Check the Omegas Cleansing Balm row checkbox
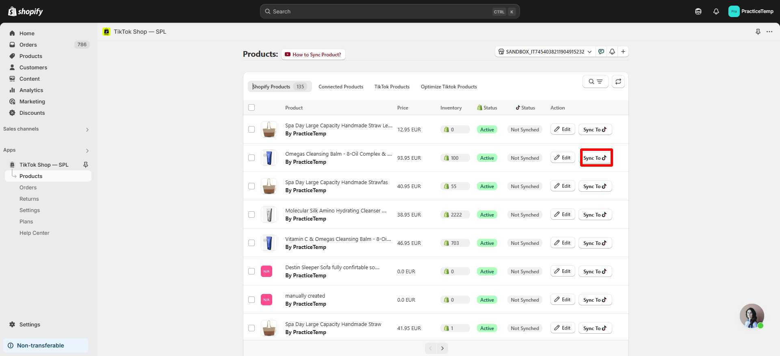 coord(251,158)
